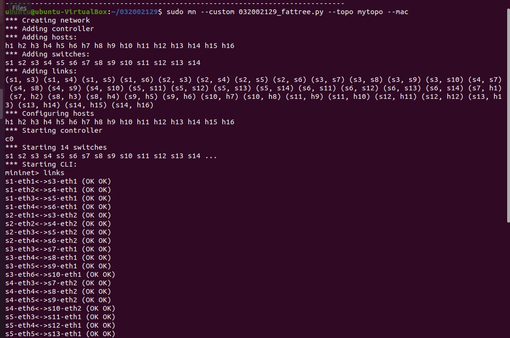Click the '*** Starting 14 switches' line
510x338 pixels.
pos(56,147)
